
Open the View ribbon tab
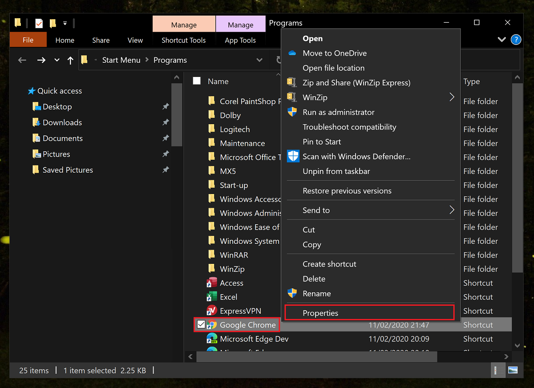(x=135, y=40)
